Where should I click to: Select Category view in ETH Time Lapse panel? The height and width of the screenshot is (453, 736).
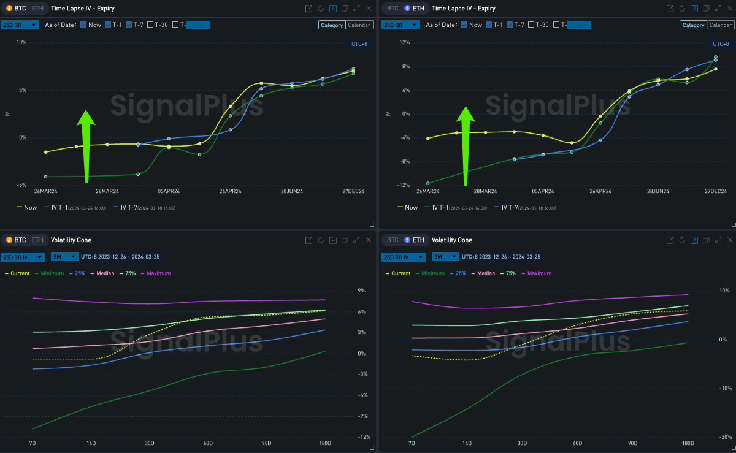coord(693,25)
